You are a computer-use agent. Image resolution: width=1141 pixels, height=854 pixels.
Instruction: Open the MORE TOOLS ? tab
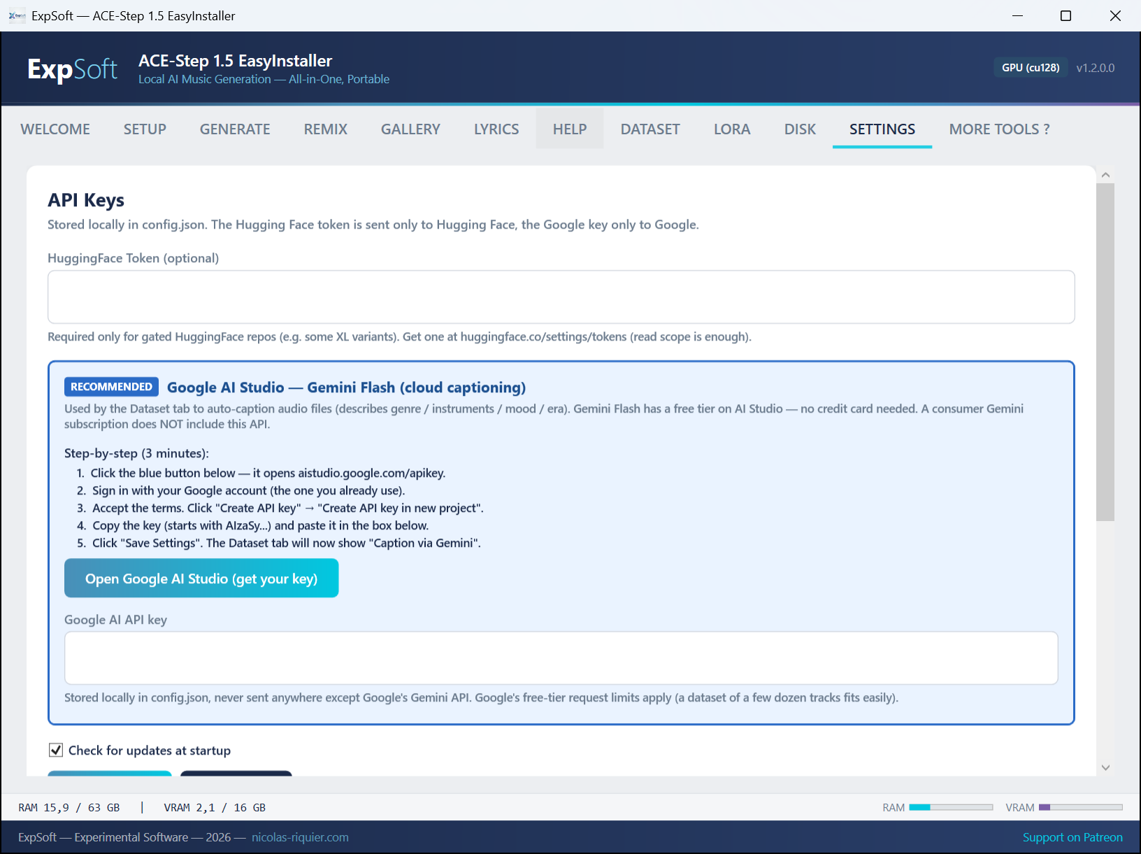click(x=1000, y=129)
